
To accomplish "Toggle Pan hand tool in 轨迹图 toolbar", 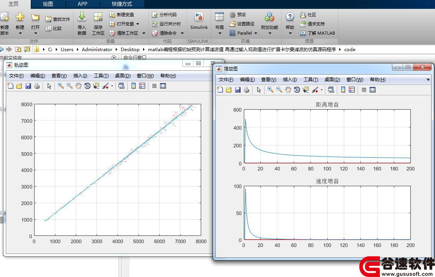I will click(x=78, y=86).
